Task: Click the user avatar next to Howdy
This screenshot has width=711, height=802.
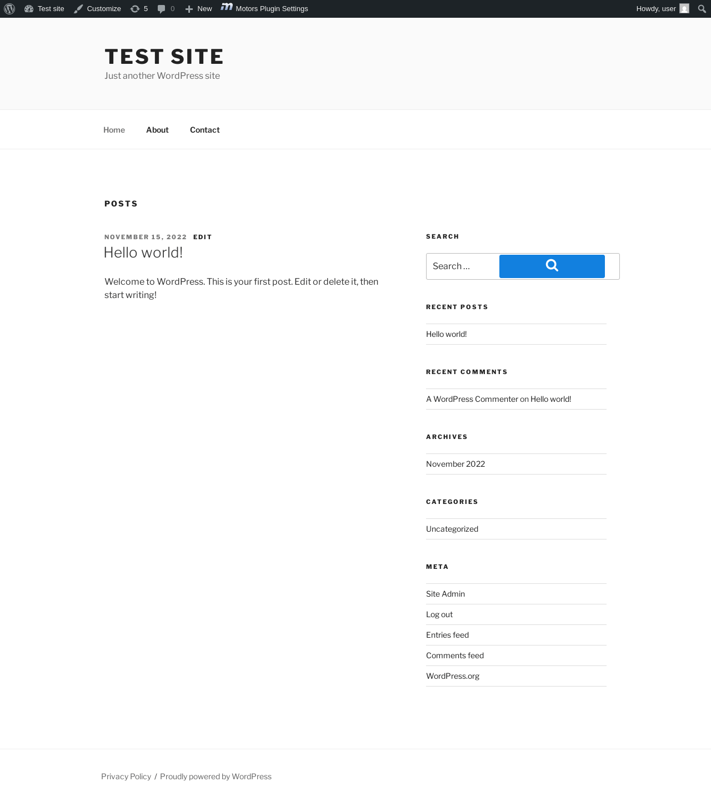Action: pos(684,8)
